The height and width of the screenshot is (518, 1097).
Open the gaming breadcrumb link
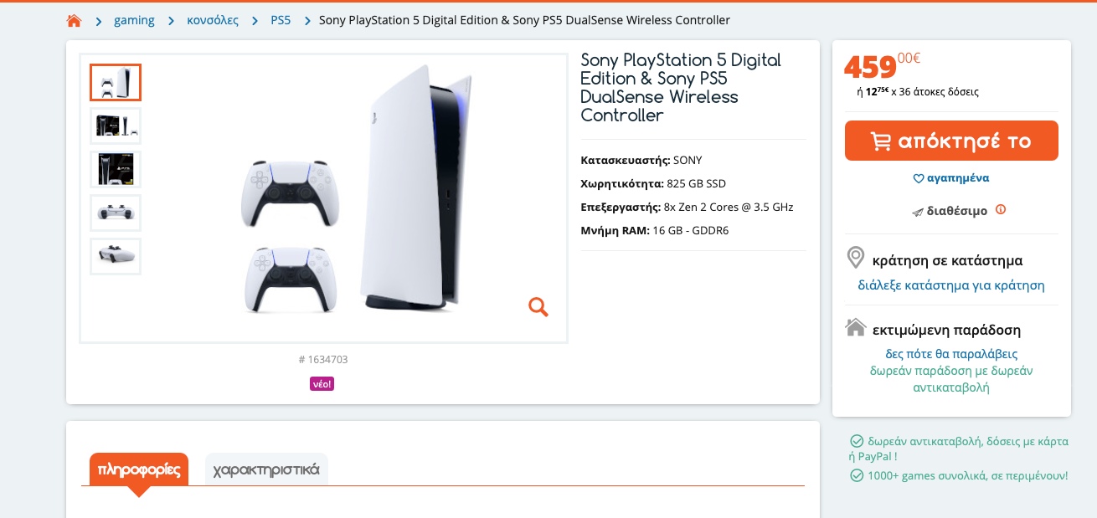pyautogui.click(x=134, y=20)
